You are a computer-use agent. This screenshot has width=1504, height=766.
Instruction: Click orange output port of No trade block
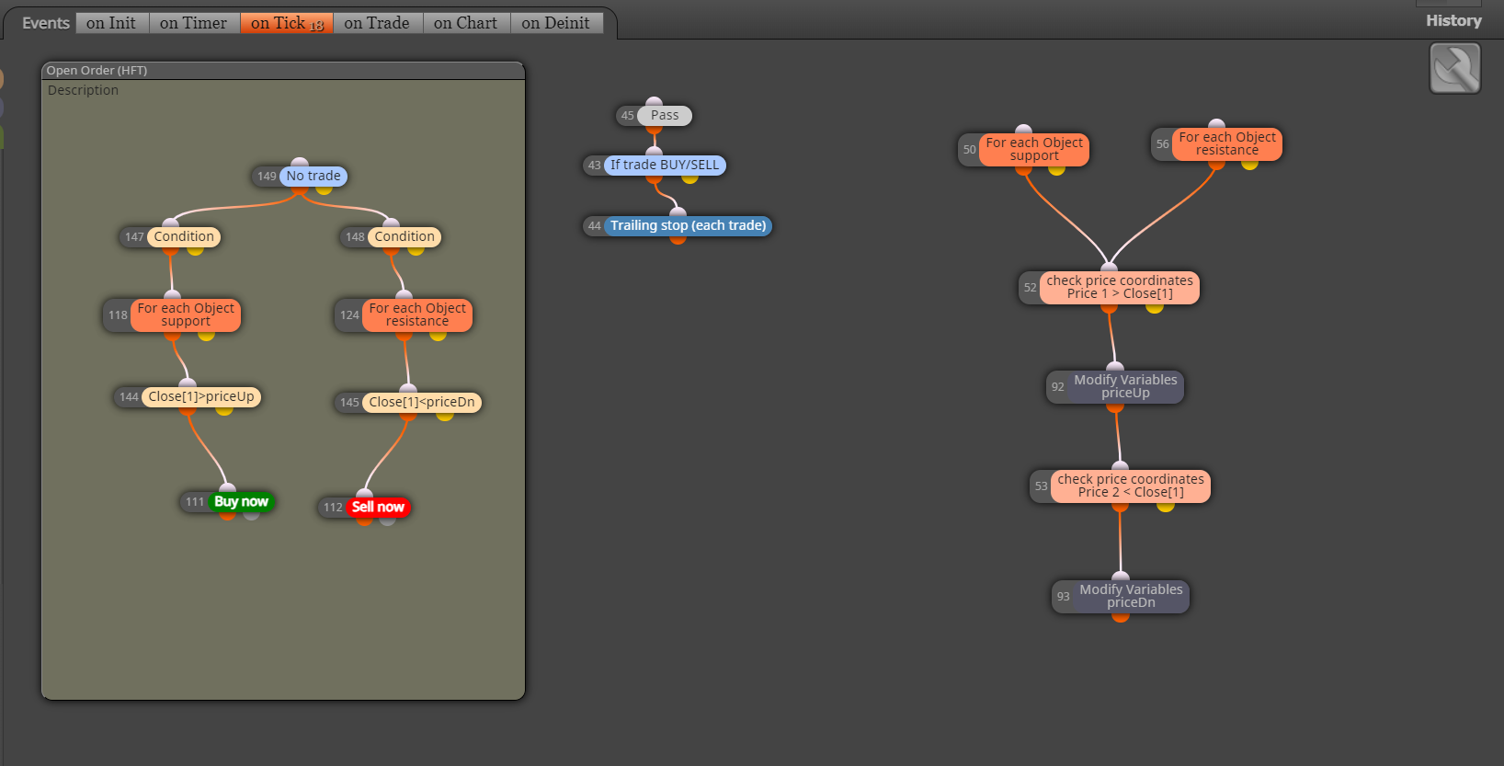300,189
